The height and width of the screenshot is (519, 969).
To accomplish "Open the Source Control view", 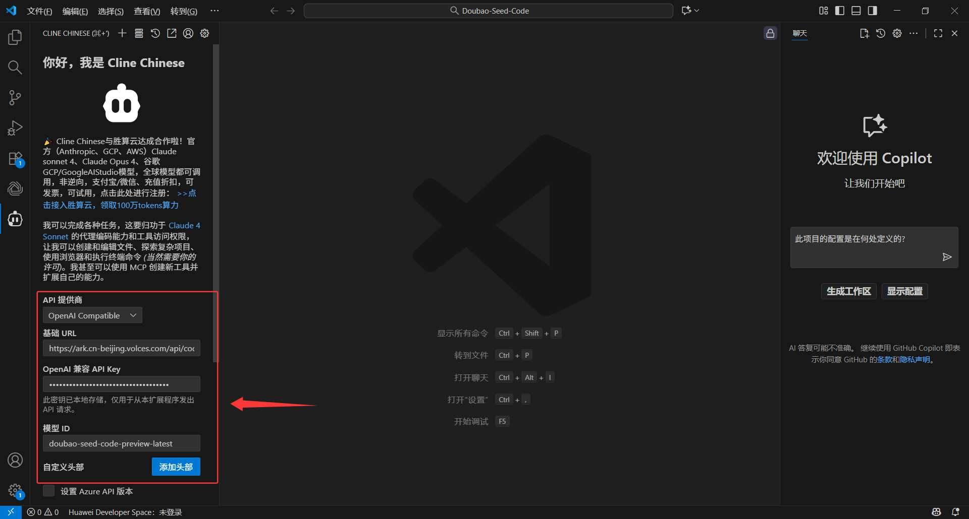I will 15,98.
